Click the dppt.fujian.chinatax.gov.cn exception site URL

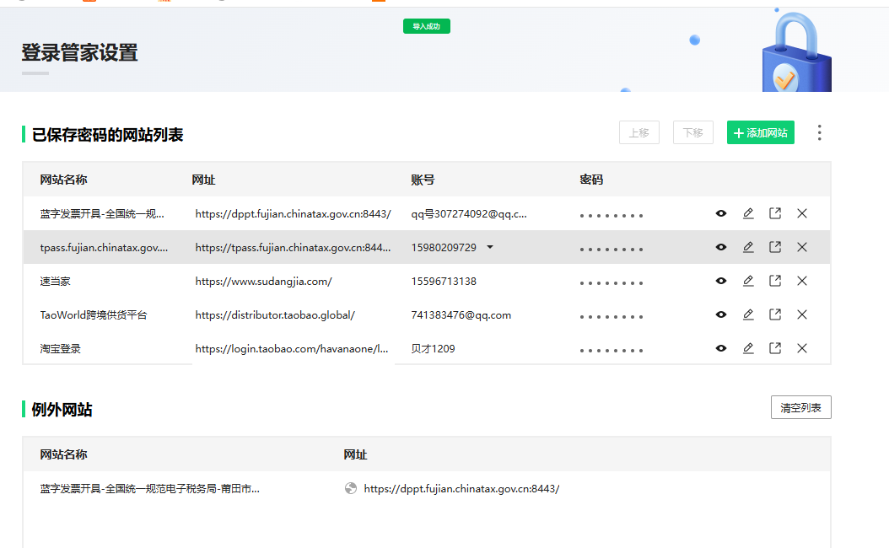(461, 488)
